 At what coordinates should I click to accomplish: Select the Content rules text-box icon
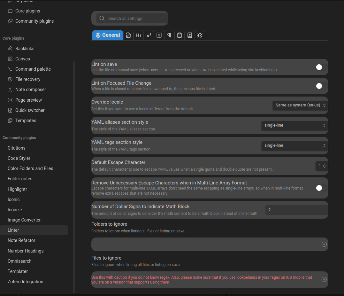pos(159,35)
